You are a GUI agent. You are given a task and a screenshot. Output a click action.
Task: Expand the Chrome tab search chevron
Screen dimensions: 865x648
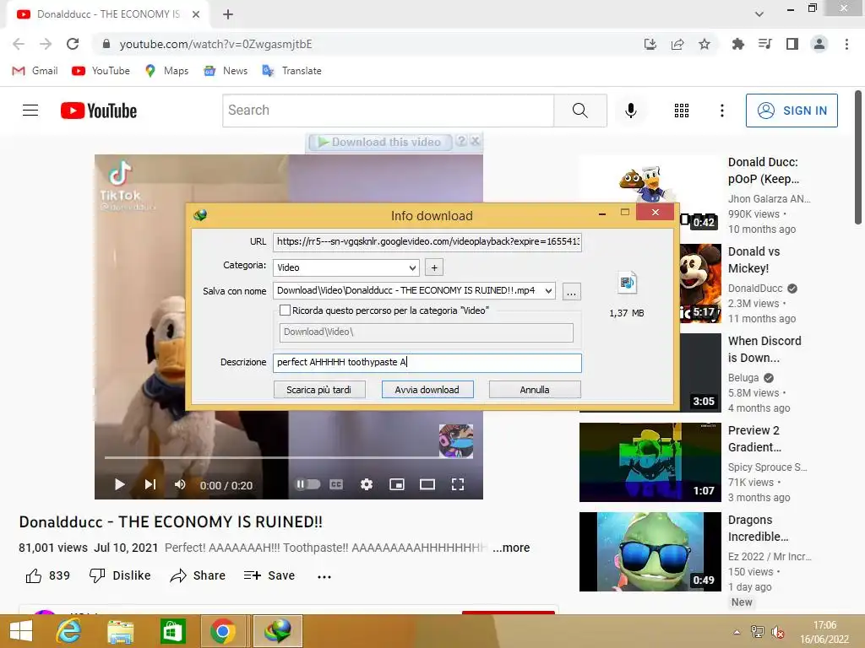[x=759, y=14]
